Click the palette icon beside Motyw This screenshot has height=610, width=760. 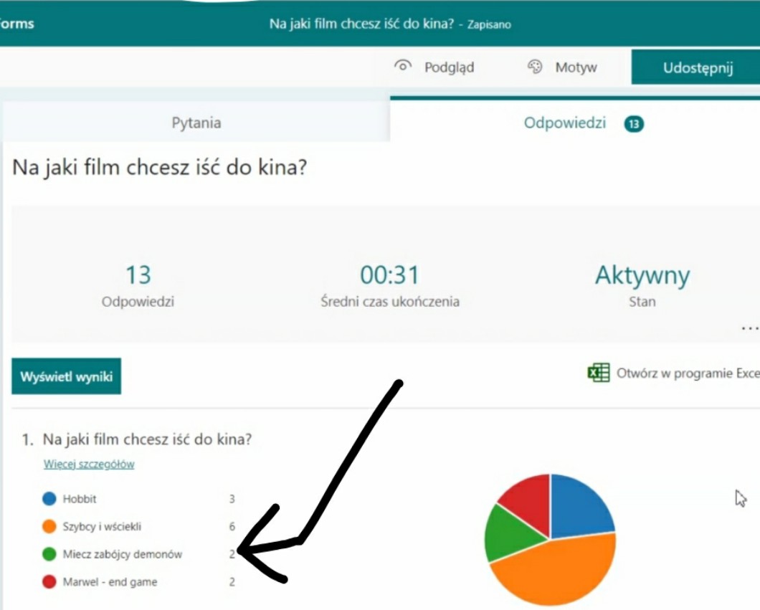pyautogui.click(x=535, y=67)
